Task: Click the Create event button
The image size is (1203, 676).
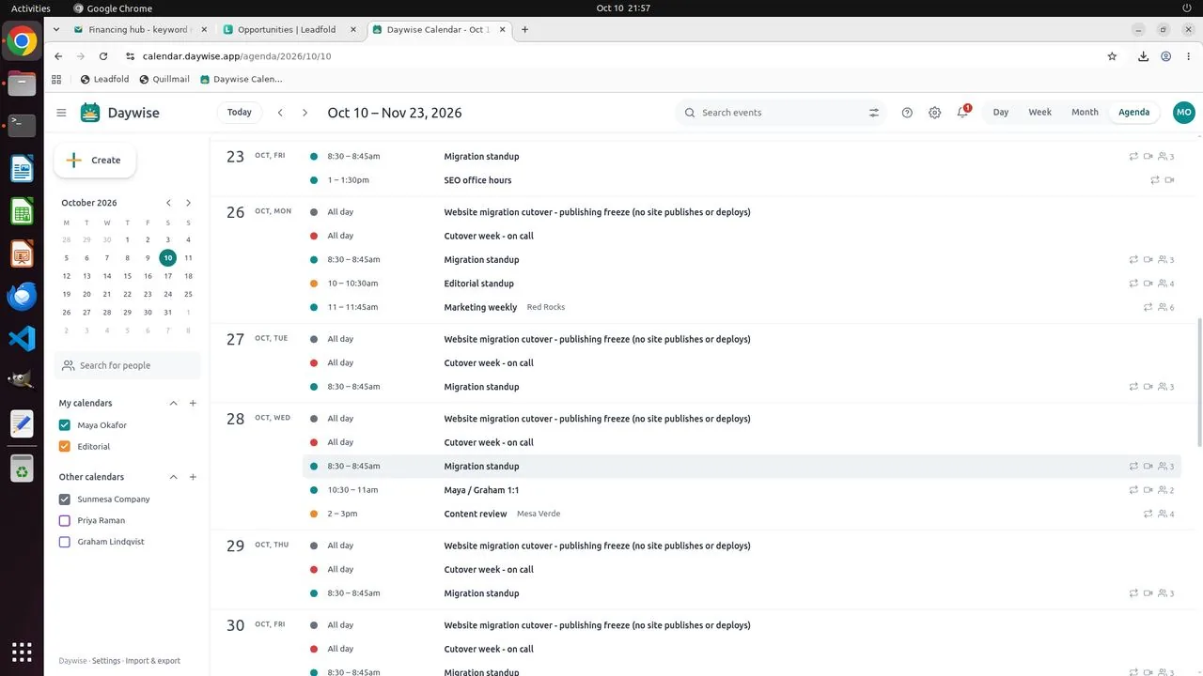Action: click(95, 161)
